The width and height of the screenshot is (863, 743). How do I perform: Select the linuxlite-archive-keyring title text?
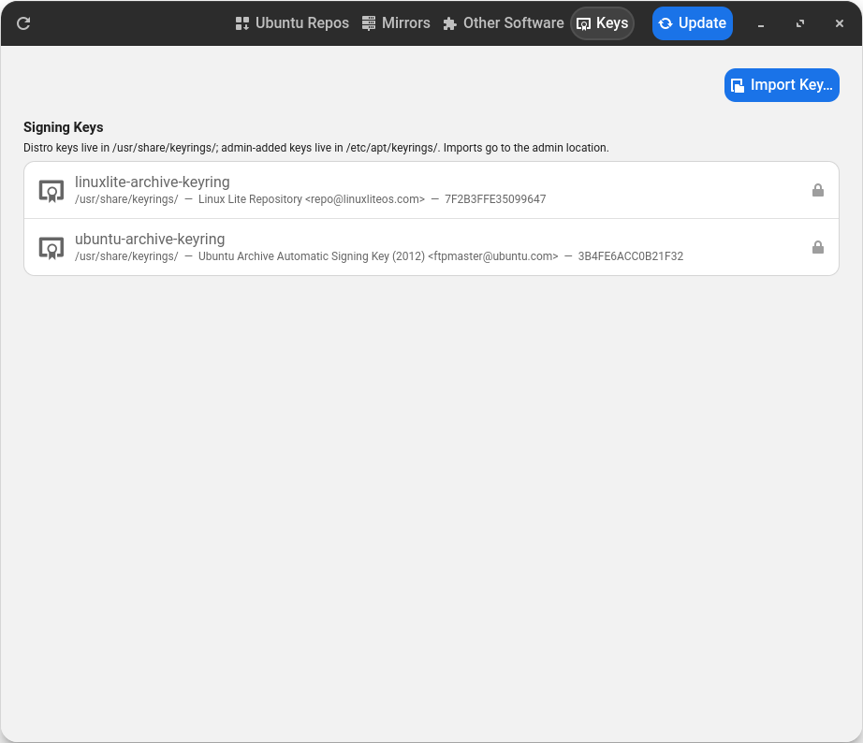tap(153, 182)
